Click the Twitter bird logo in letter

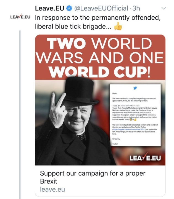click(135, 88)
